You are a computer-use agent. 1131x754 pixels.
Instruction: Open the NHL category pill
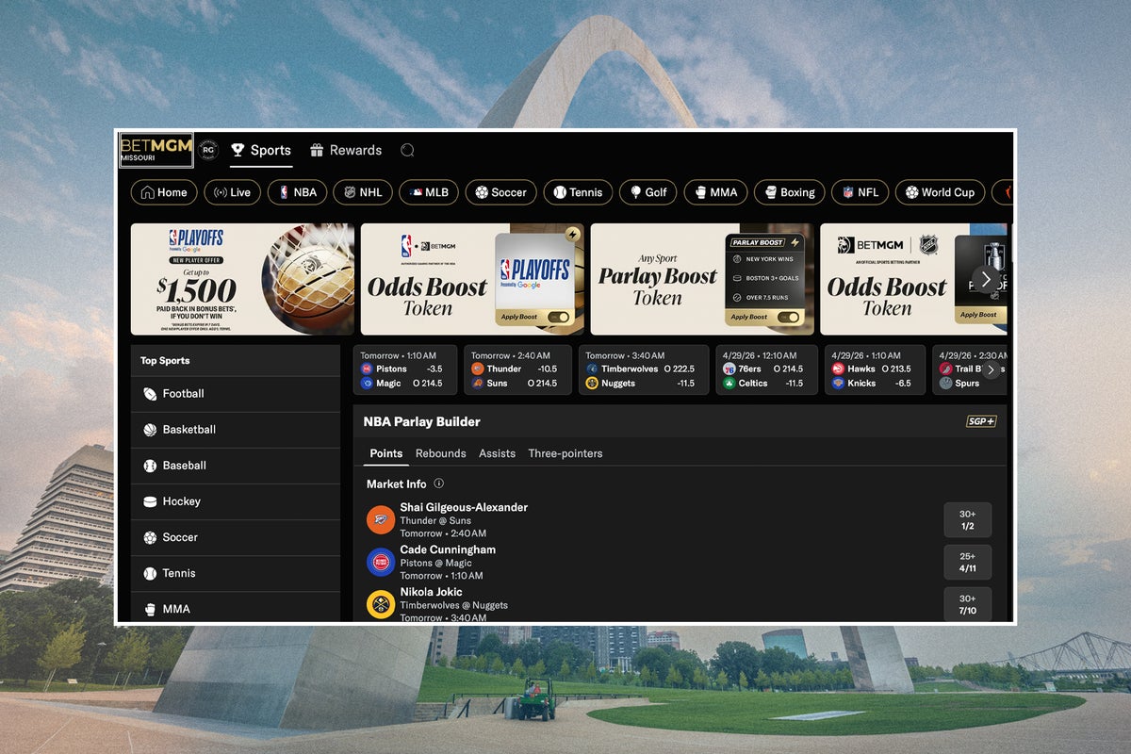click(362, 192)
